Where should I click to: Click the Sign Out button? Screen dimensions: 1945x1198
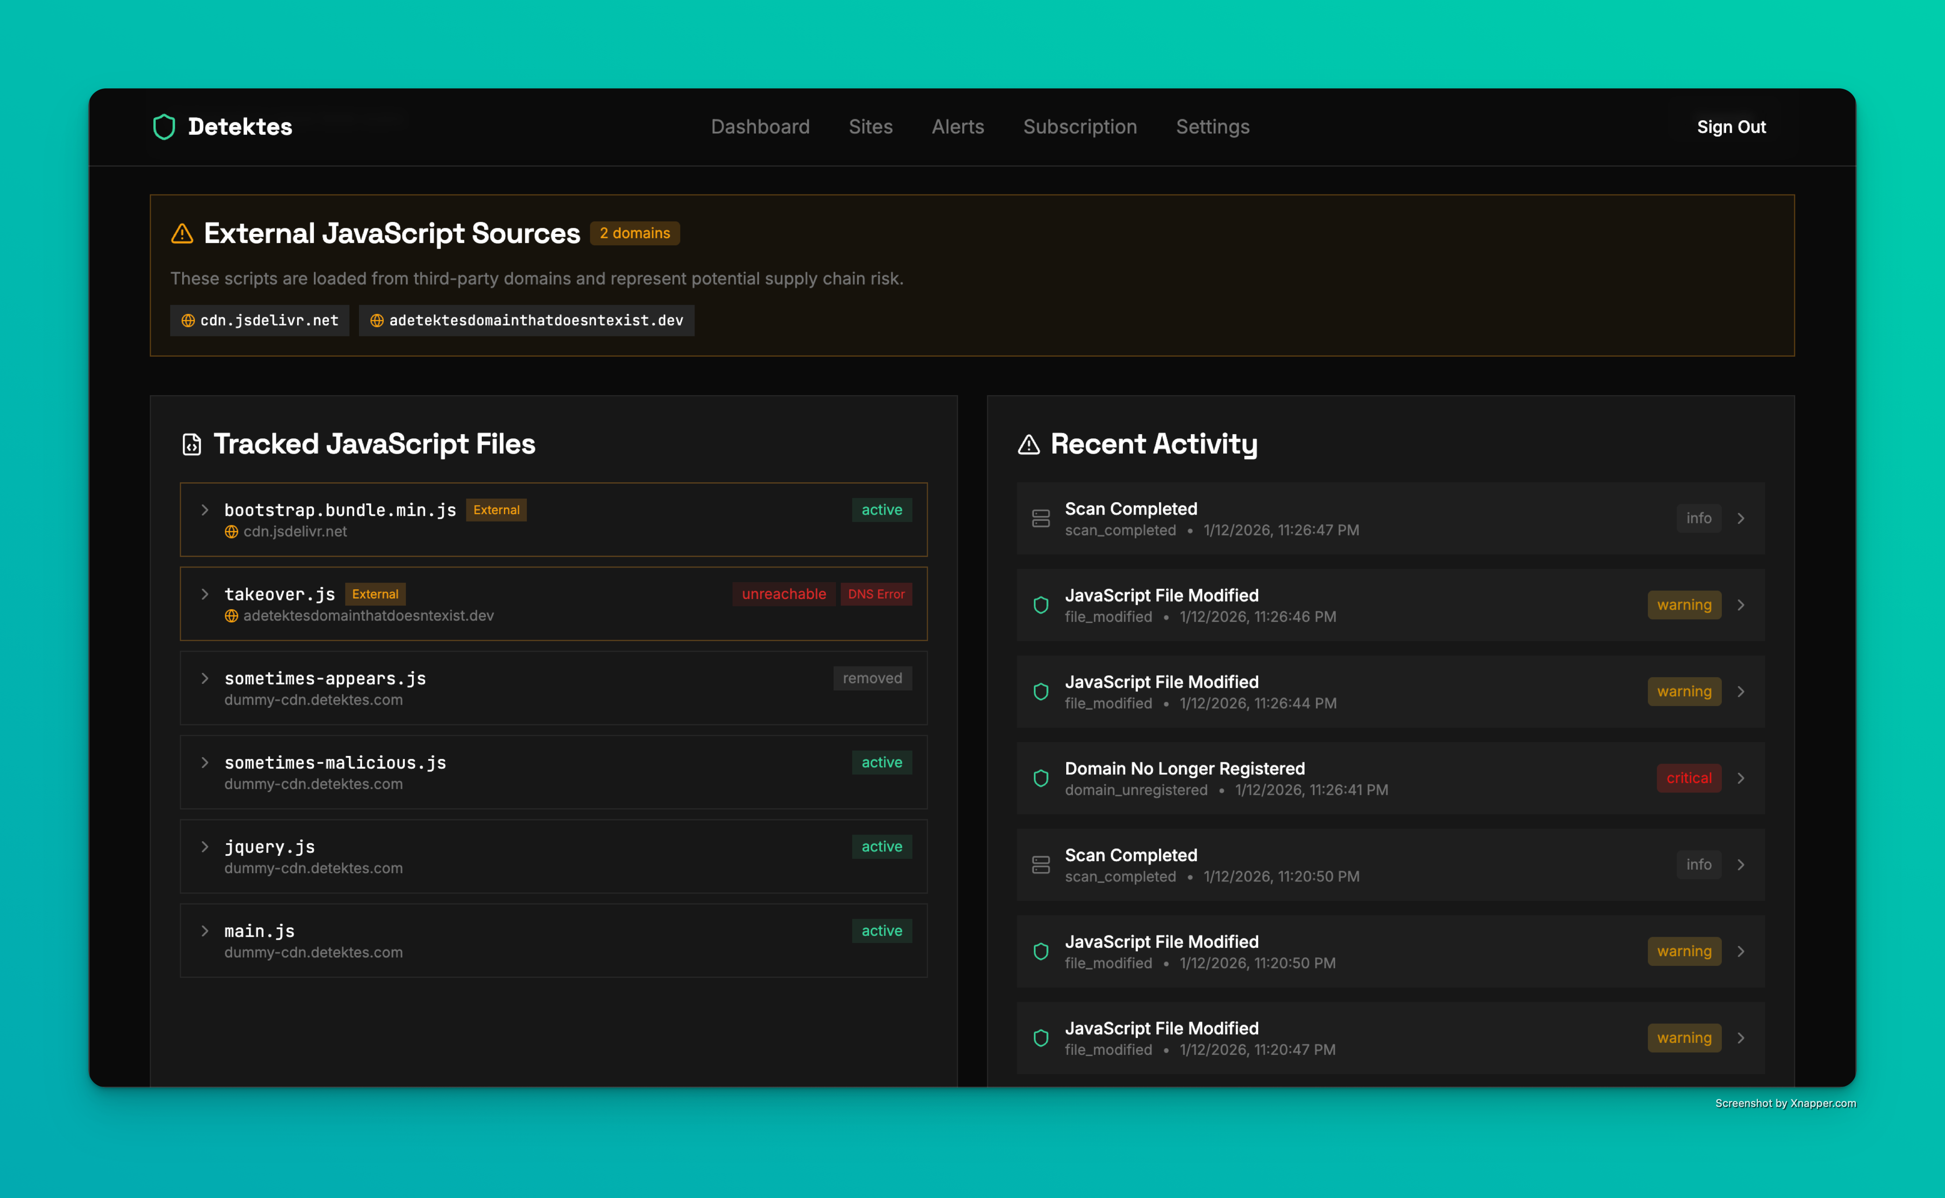(1730, 127)
